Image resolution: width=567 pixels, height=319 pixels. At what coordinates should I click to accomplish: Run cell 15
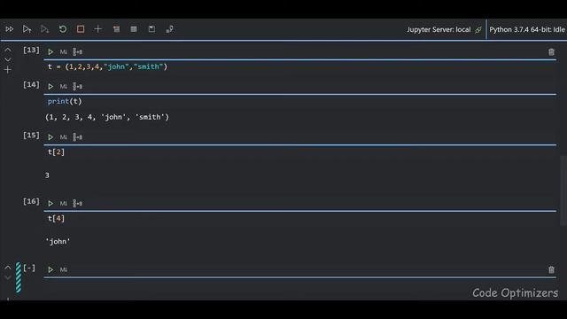click(50, 137)
